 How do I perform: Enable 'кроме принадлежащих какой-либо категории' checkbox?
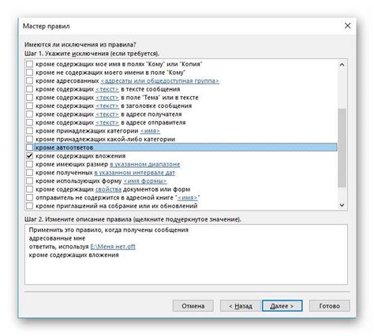click(30, 139)
